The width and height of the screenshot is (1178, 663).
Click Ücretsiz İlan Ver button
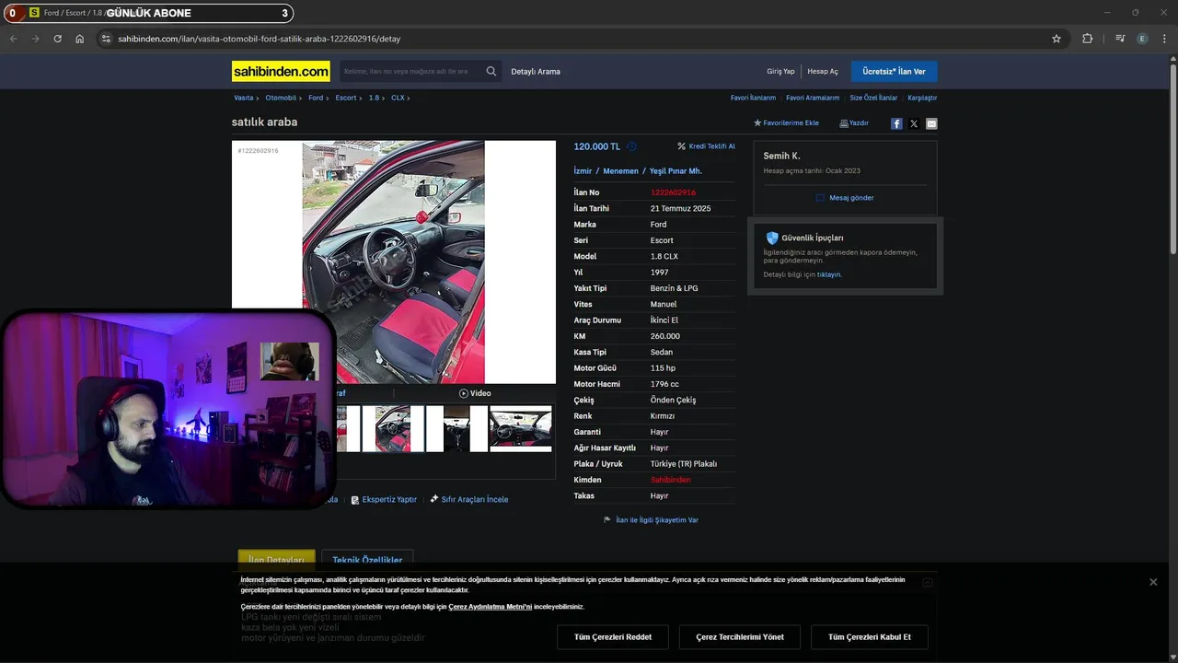point(894,71)
